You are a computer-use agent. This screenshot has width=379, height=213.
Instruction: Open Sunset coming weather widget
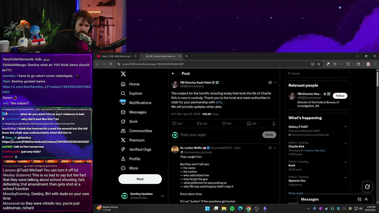click(107, 209)
